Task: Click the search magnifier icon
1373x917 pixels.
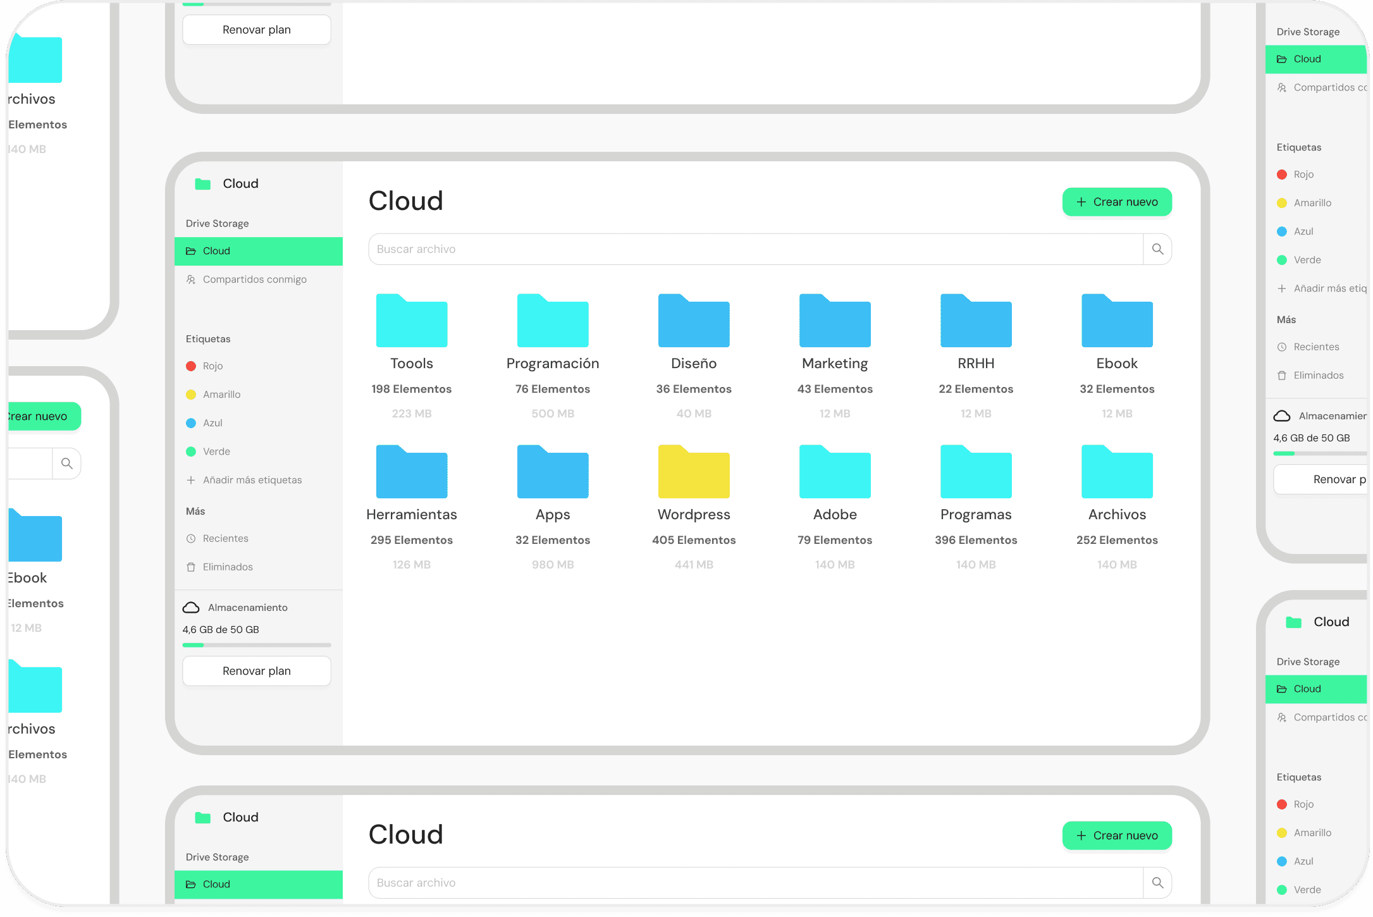Action: (1157, 249)
